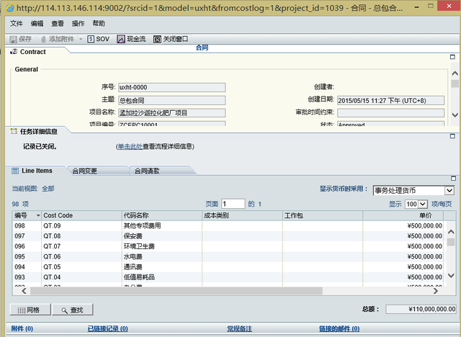Select the 通讯费 cell in row 094
Viewport: 461px width, 337px height.
point(162,266)
